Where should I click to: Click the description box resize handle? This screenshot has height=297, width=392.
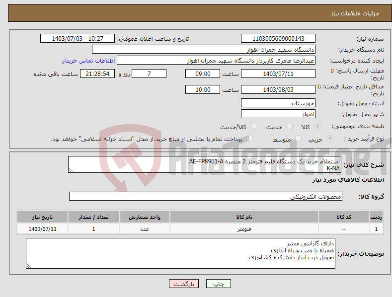tap(71, 170)
